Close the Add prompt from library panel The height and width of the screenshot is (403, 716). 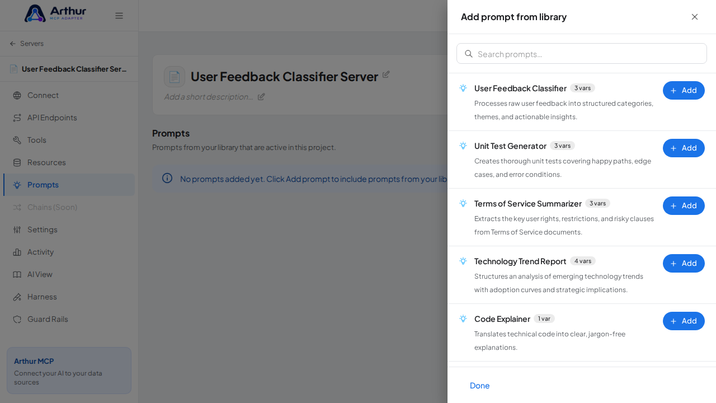pos(695,17)
